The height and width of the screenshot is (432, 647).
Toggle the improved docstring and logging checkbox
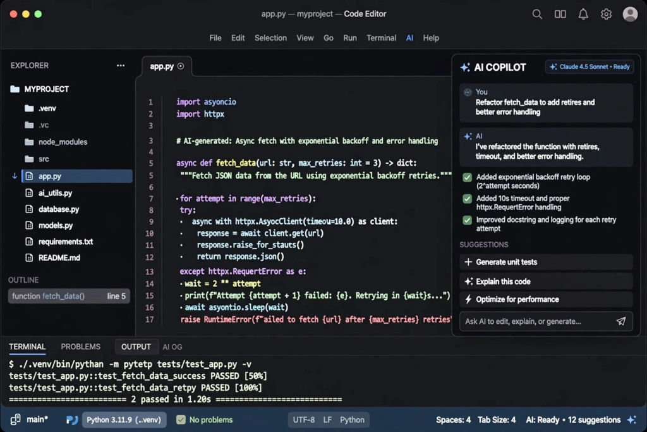(x=467, y=220)
